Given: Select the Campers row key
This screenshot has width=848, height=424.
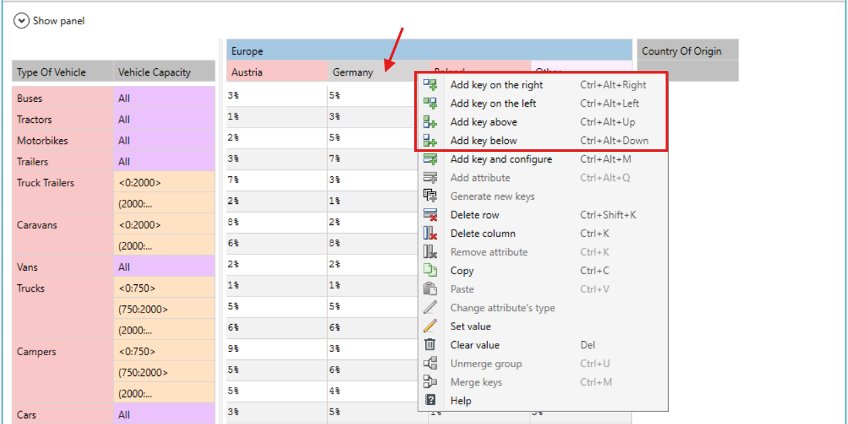Looking at the screenshot, I should 63,373.
